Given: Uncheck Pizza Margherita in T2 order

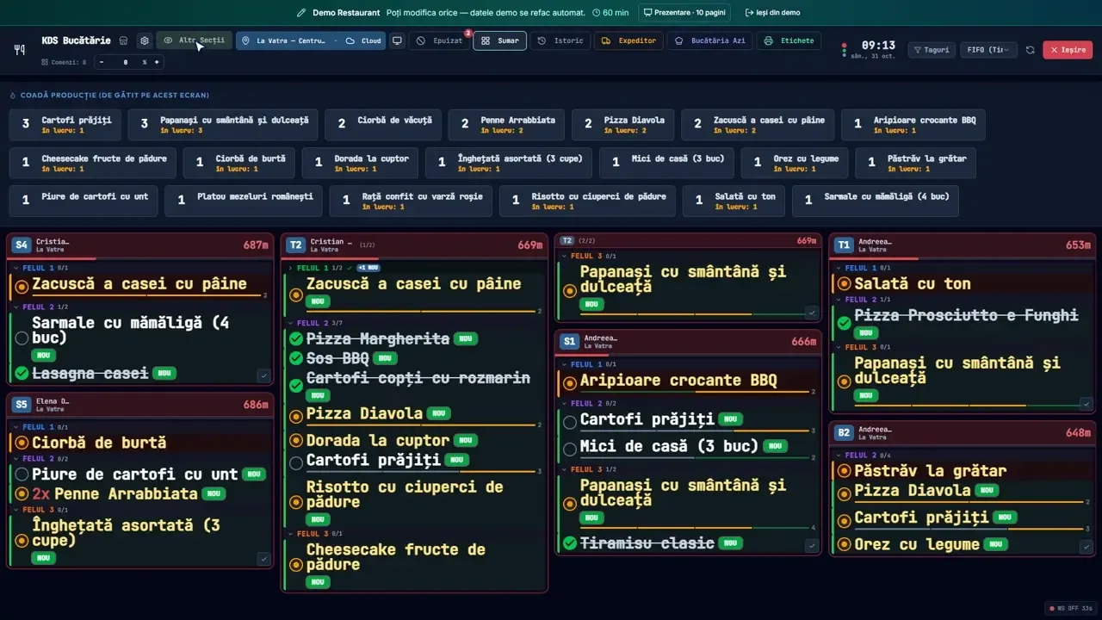Looking at the screenshot, I should [x=296, y=339].
